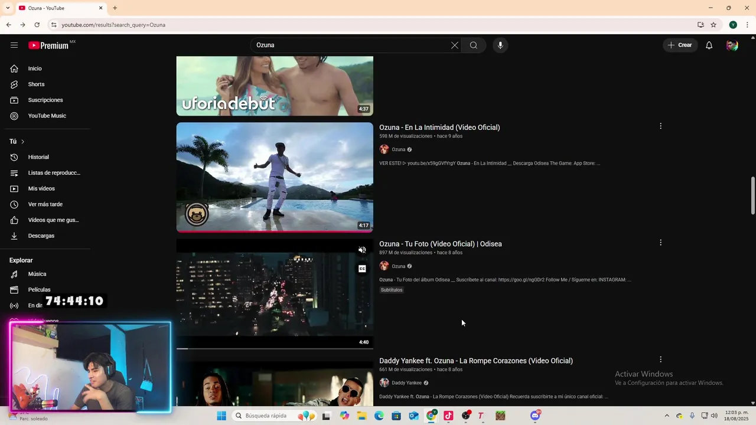The height and width of the screenshot is (425, 756).
Task: Reload the page in browser
Action: (x=37, y=25)
